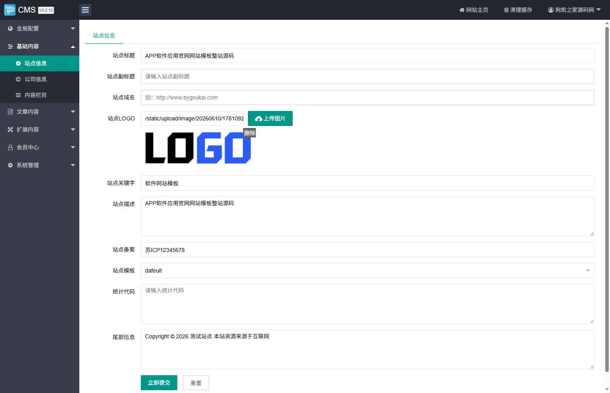
Task: Click the 站点描述 textarea resize handle
Action: pos(591,234)
